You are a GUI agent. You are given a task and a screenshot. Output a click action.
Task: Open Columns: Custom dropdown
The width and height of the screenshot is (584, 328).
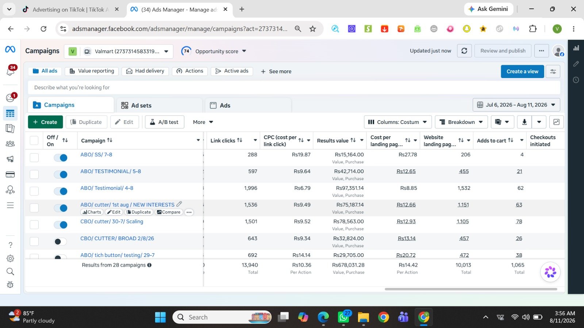(x=397, y=122)
